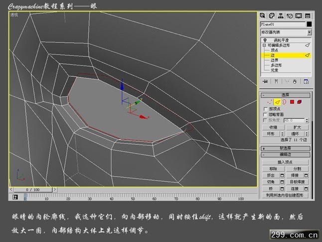This screenshot has width=322, height=242.
Task: Click the black object color swatch
Action: [309, 24]
